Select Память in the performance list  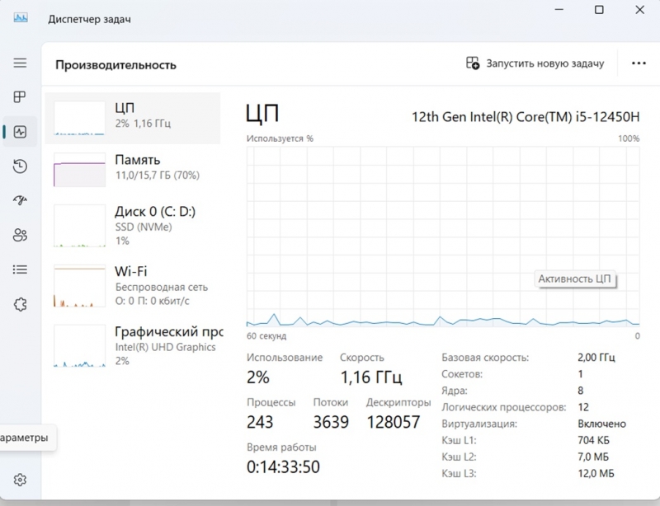pos(133,170)
